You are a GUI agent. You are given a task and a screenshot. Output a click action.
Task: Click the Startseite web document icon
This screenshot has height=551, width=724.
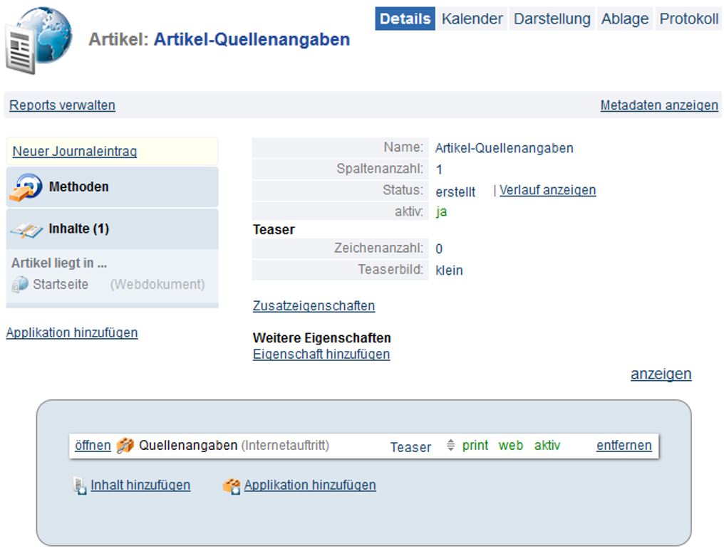[19, 285]
